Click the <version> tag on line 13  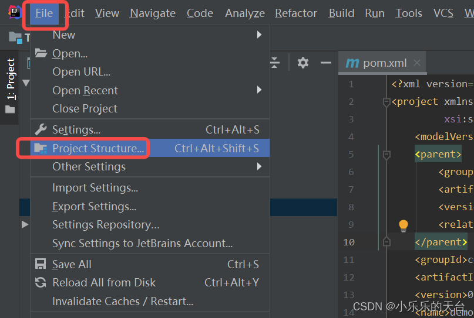[441, 295]
